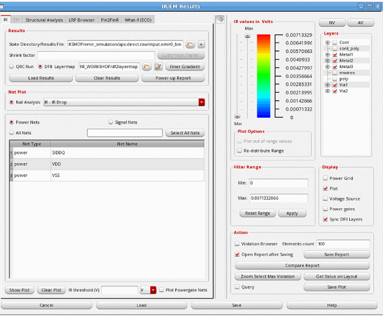Open folder browser for DFII Layermap
The image size is (383, 316).
click(146, 67)
